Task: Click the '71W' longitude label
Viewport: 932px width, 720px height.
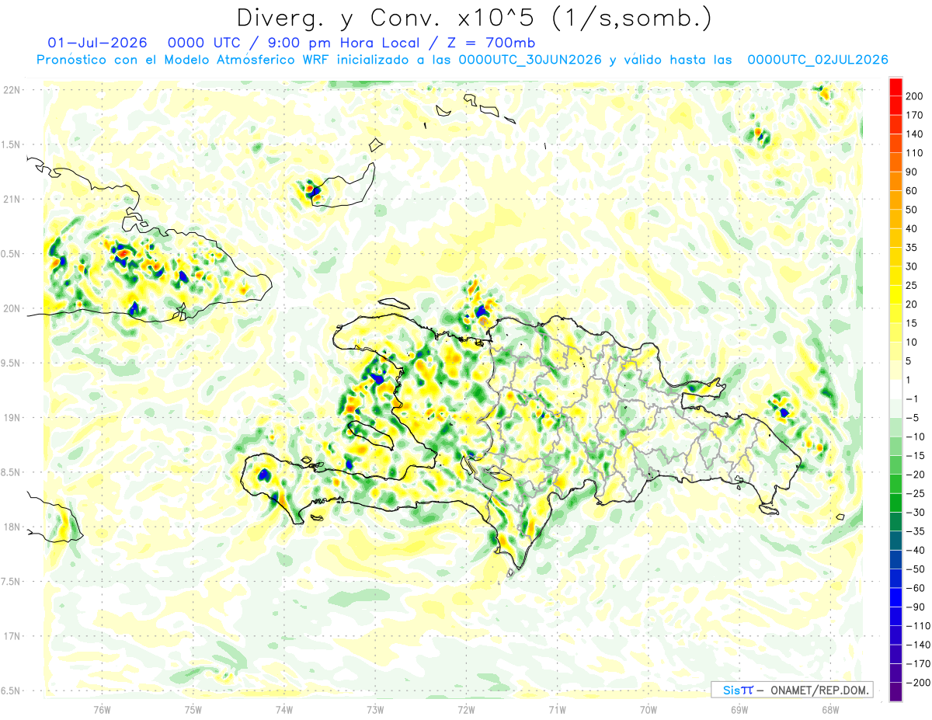Action: tap(557, 710)
